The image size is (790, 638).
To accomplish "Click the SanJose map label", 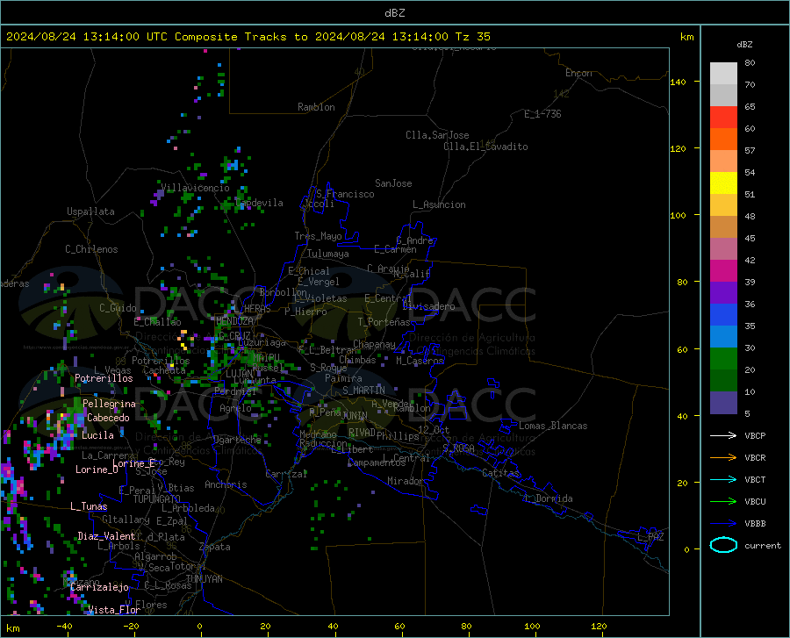I will [393, 183].
